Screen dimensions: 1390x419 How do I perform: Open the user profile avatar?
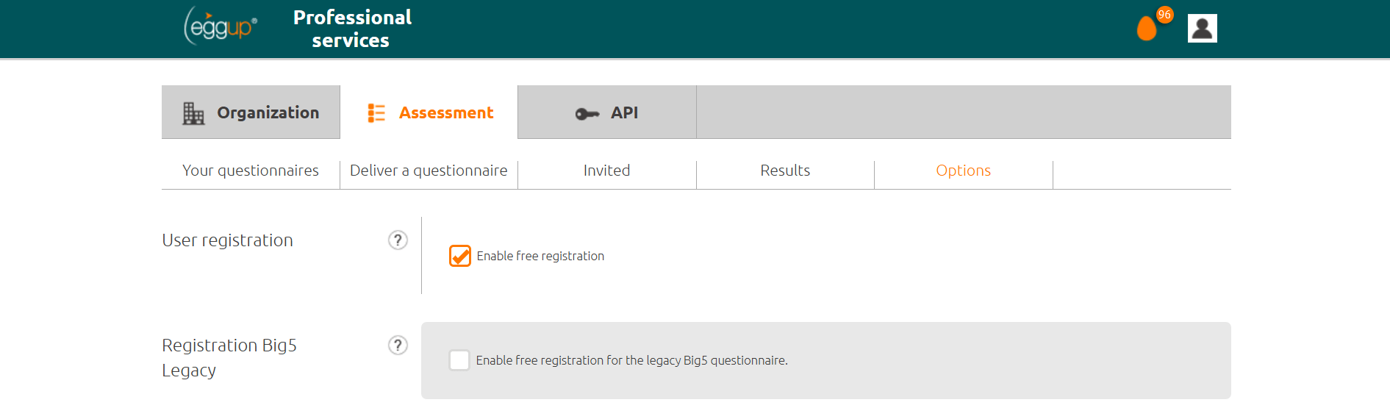click(1203, 28)
